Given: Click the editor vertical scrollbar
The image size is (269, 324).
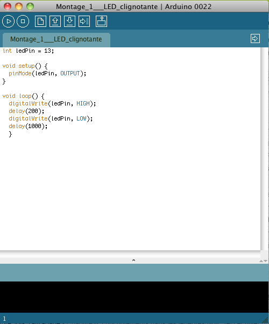Looking at the screenshot, I should click(x=264, y=149).
